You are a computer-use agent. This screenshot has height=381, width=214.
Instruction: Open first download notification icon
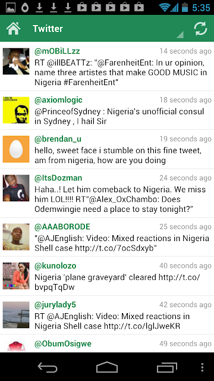click(39, 8)
